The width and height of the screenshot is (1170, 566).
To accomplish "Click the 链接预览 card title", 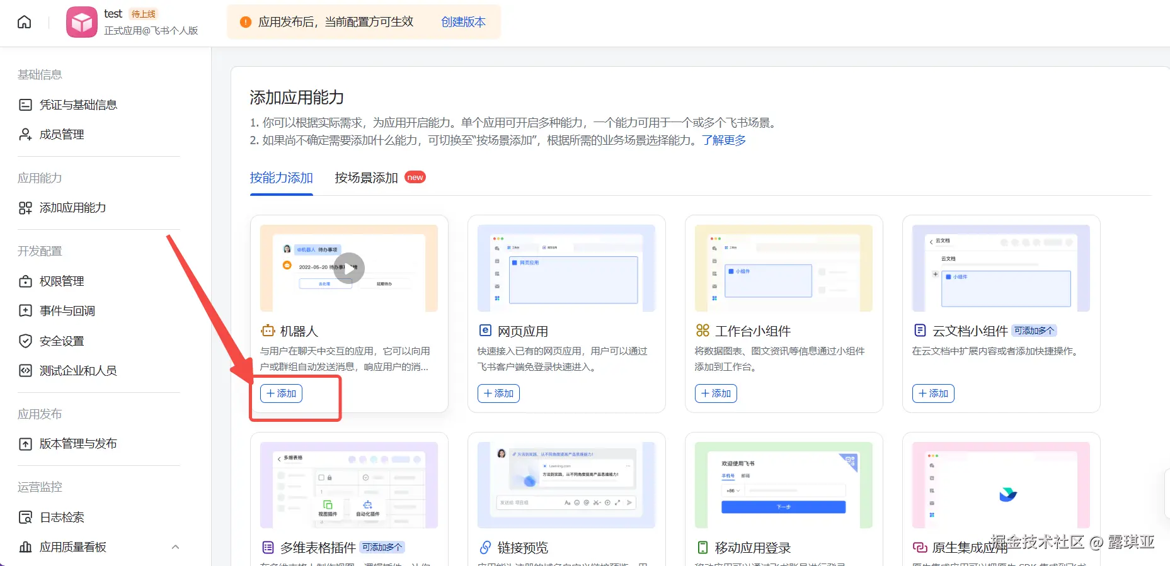I will point(523,548).
